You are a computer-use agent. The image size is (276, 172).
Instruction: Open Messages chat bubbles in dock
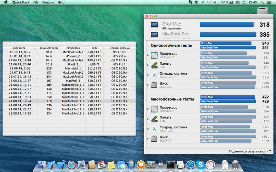point(121,165)
